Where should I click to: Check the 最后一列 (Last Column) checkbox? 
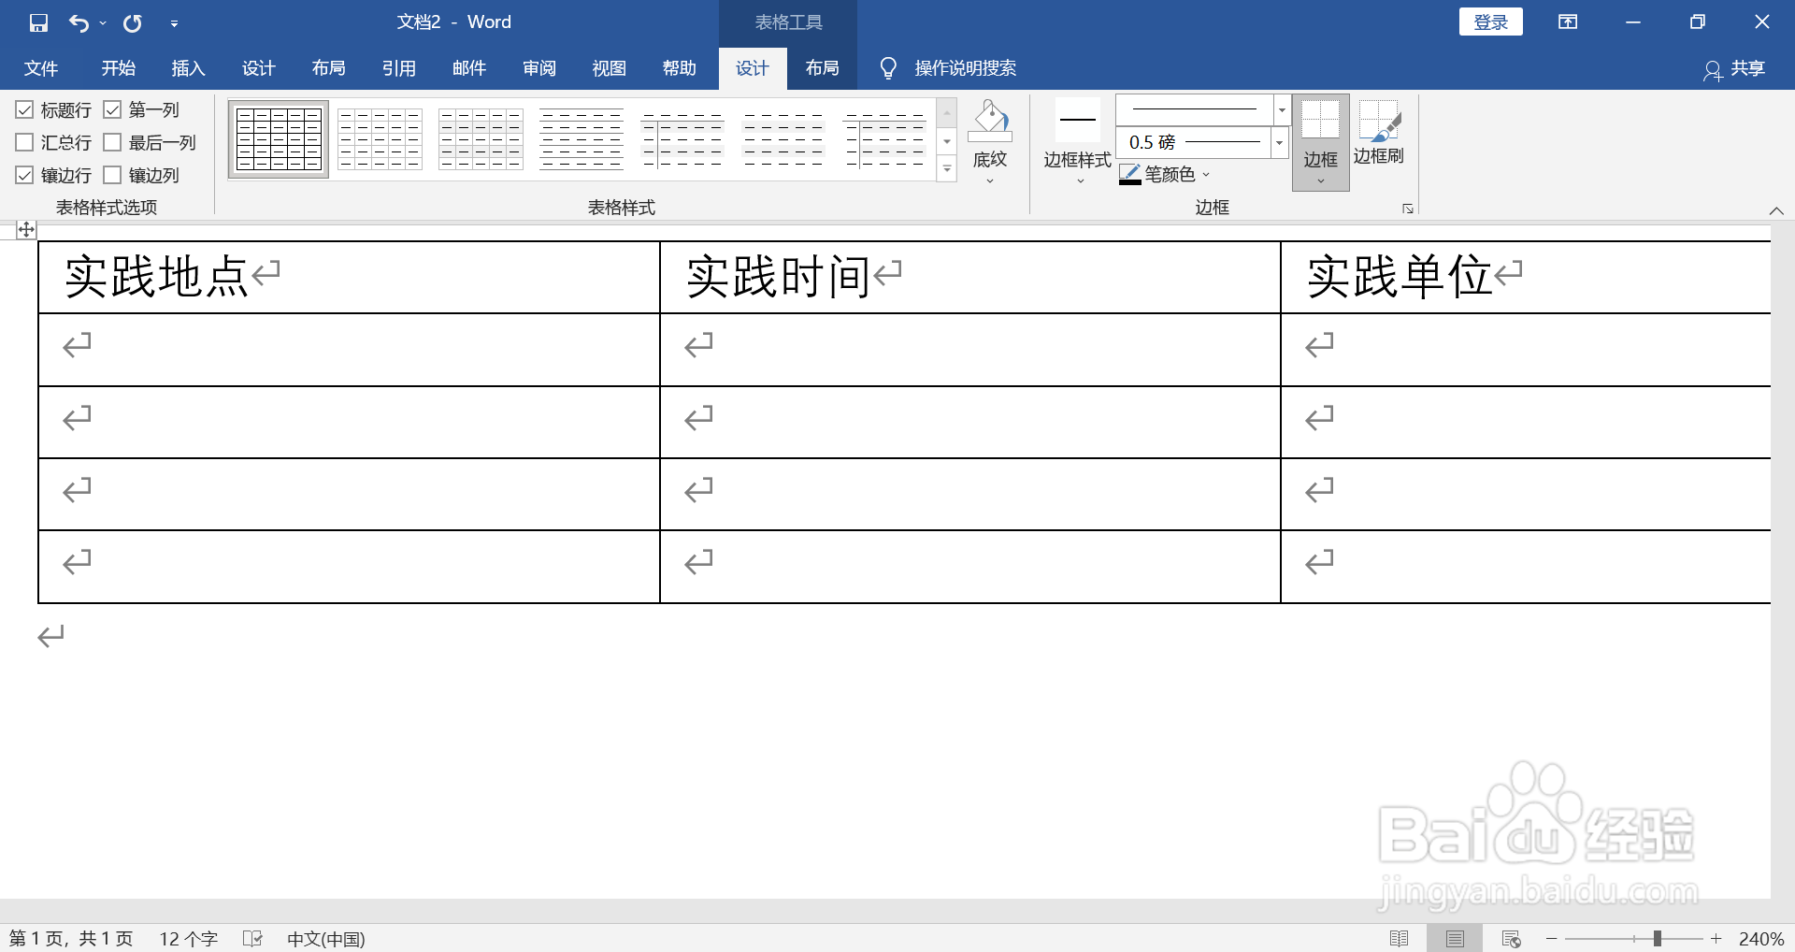tap(114, 142)
